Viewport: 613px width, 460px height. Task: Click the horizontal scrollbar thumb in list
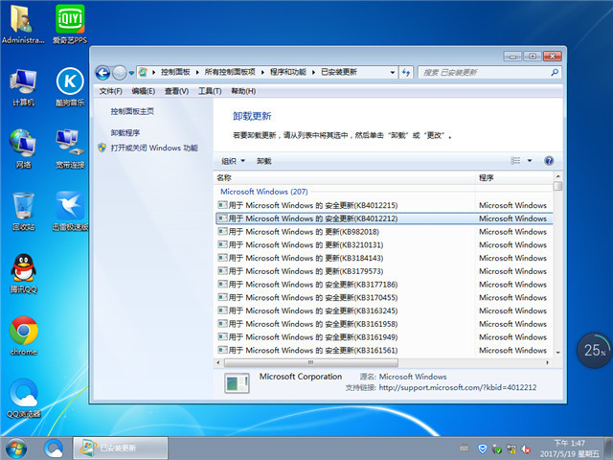(311, 362)
